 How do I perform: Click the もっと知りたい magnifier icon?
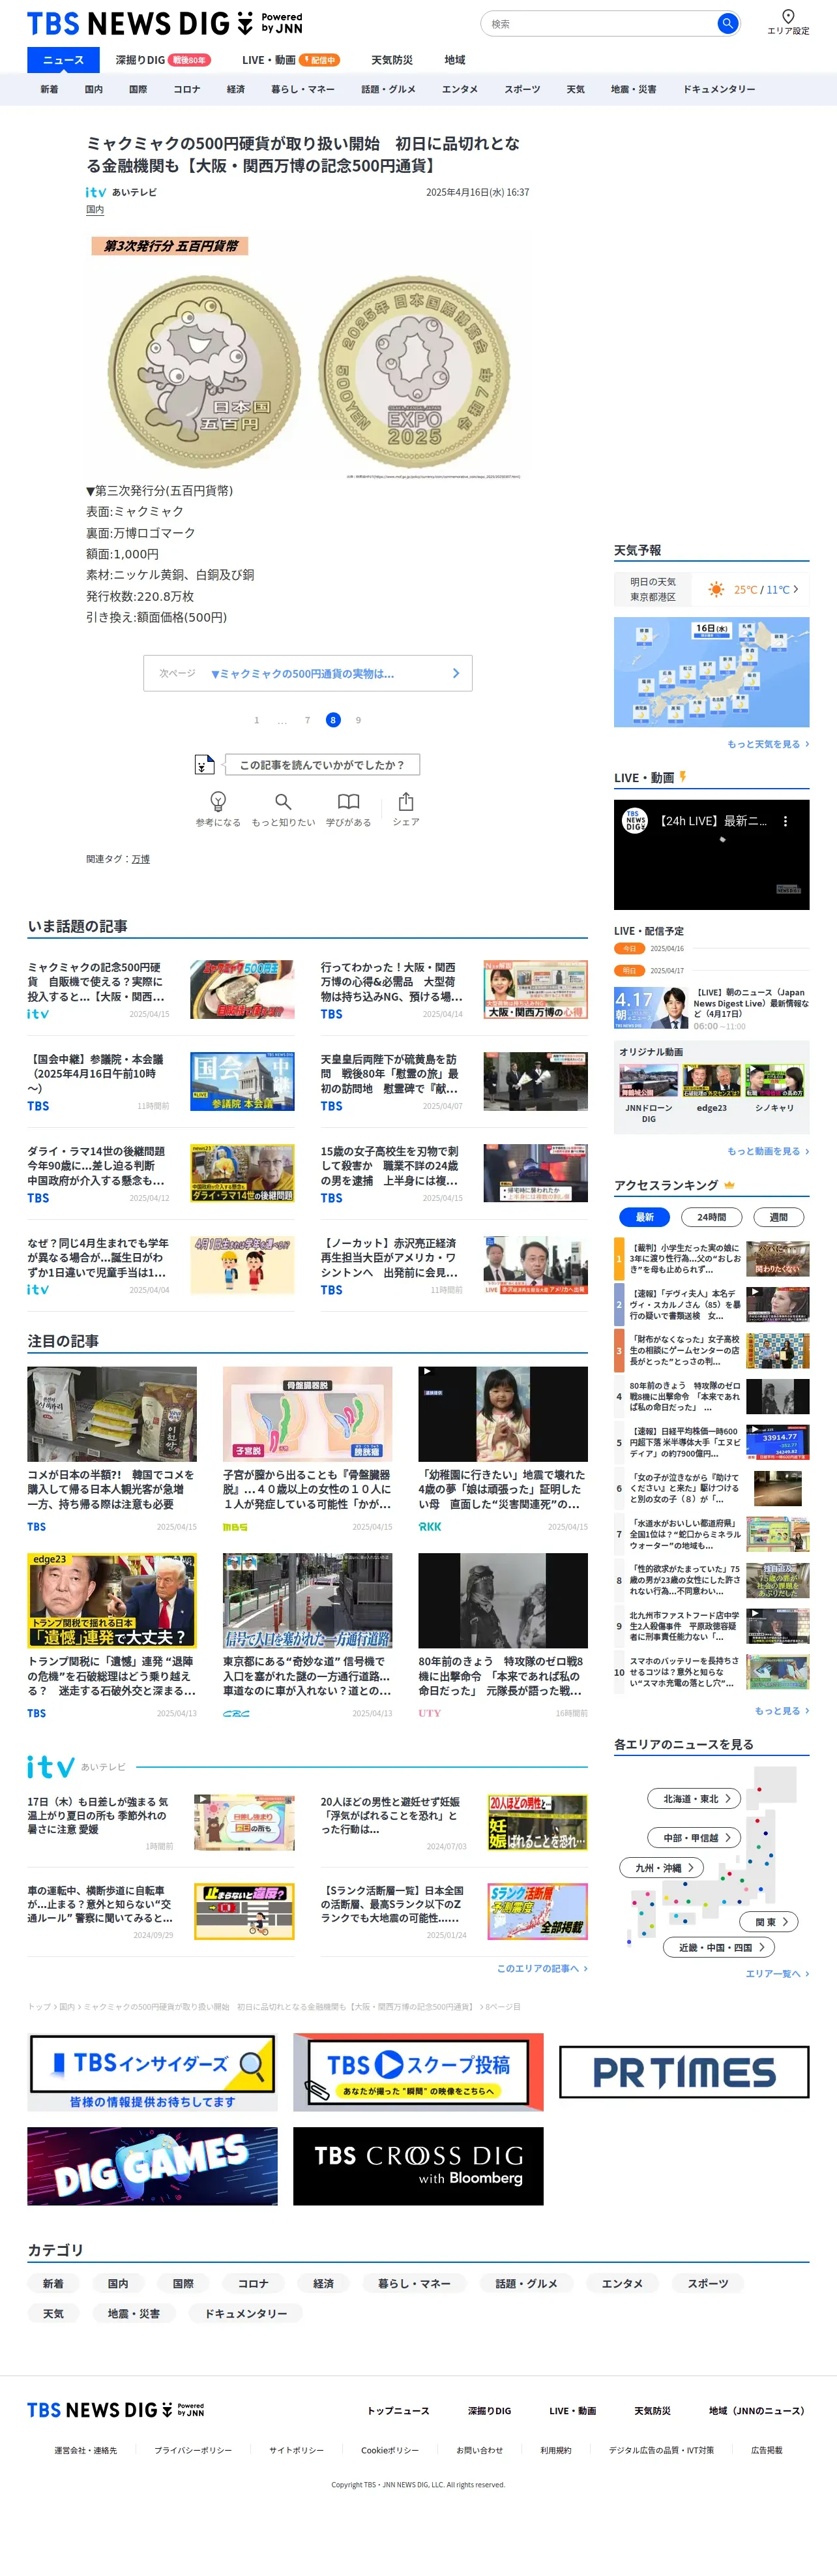[283, 801]
